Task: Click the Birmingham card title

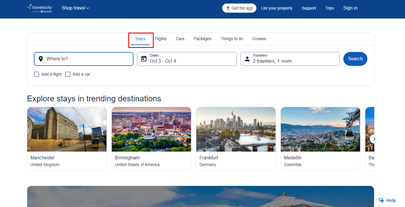Action: [x=127, y=158]
